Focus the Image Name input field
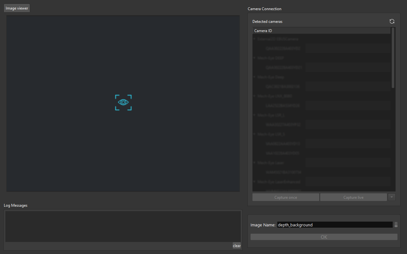 click(335, 225)
